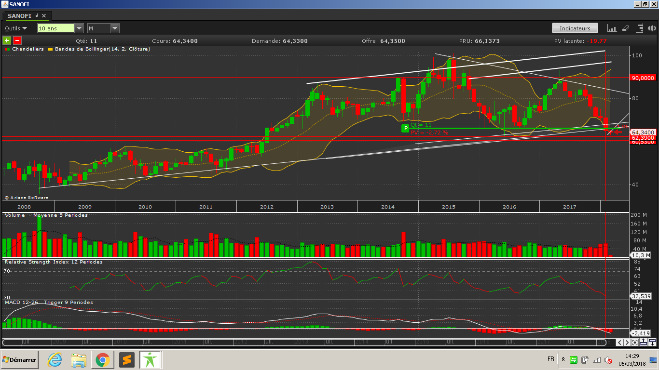Detach the SANOFI tab with arrow icon
659x370 pixels.
pos(37,16)
